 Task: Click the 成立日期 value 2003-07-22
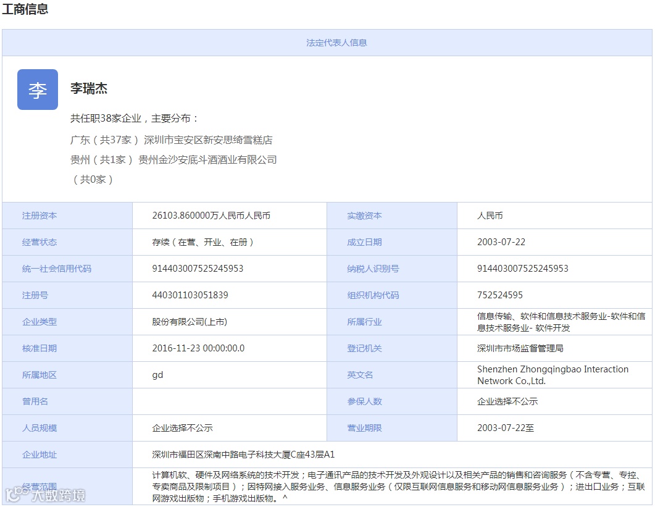click(501, 242)
